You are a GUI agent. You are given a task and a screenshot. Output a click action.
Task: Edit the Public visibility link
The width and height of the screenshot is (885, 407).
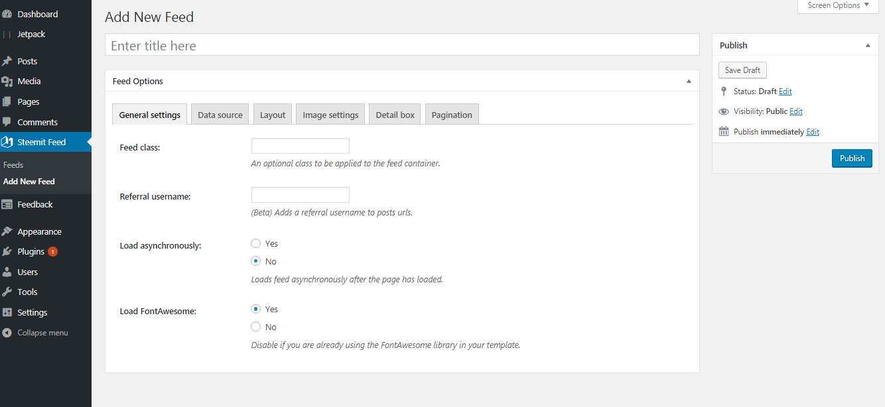click(796, 111)
